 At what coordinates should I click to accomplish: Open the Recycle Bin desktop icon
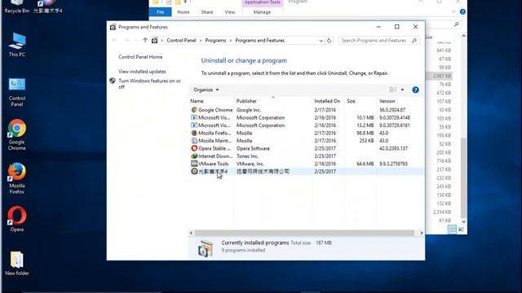click(16, 7)
